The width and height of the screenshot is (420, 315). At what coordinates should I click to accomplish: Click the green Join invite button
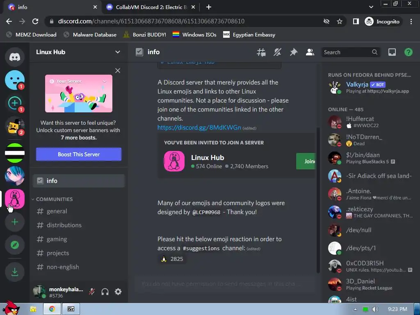coord(306,161)
